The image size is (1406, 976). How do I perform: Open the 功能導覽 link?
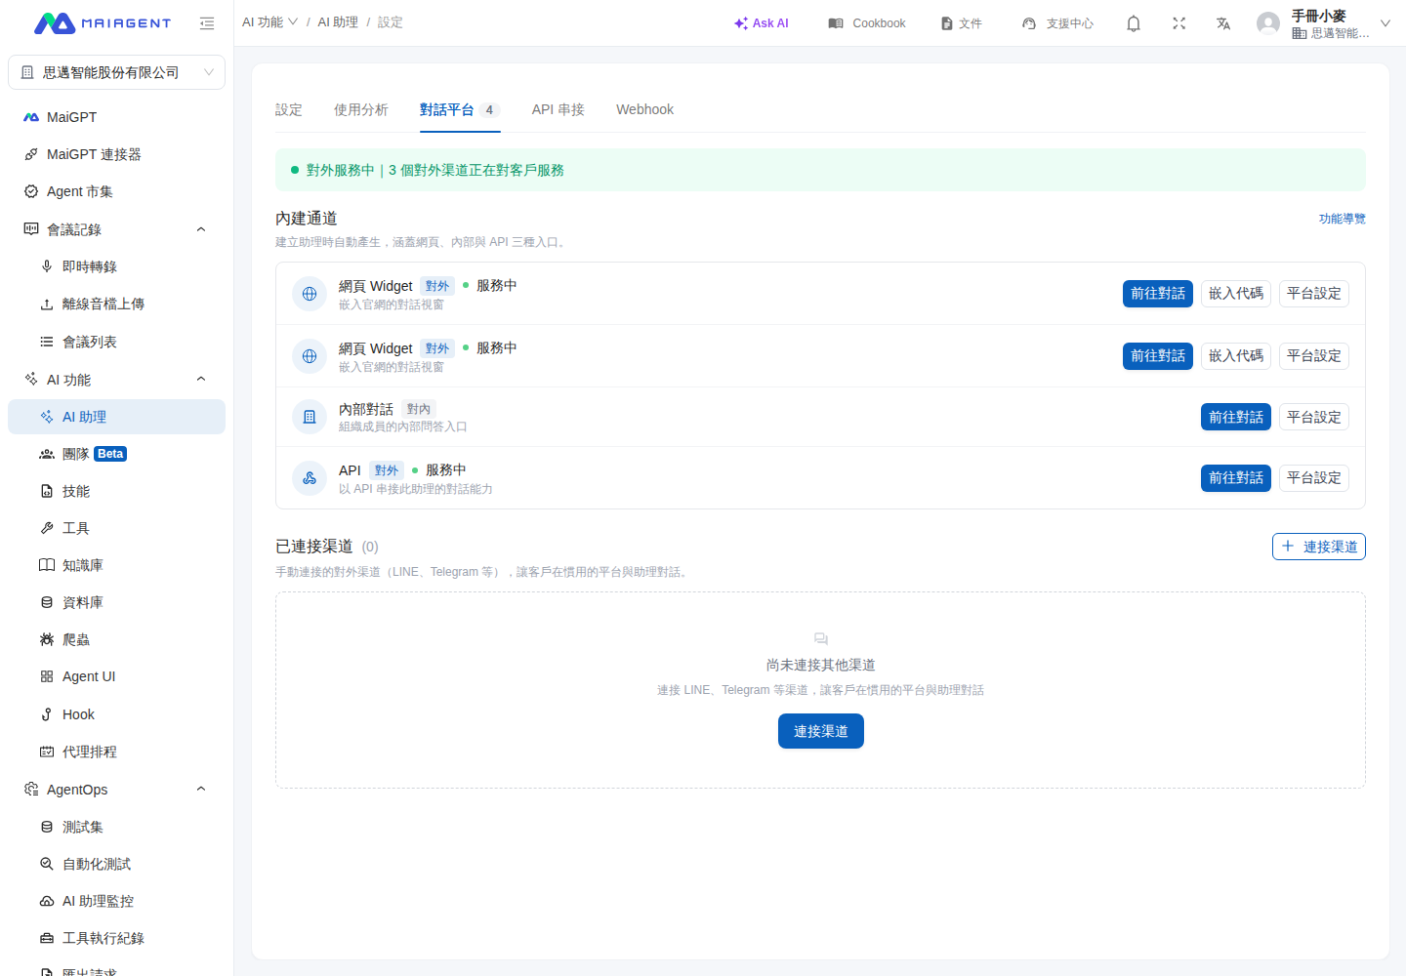1343,219
